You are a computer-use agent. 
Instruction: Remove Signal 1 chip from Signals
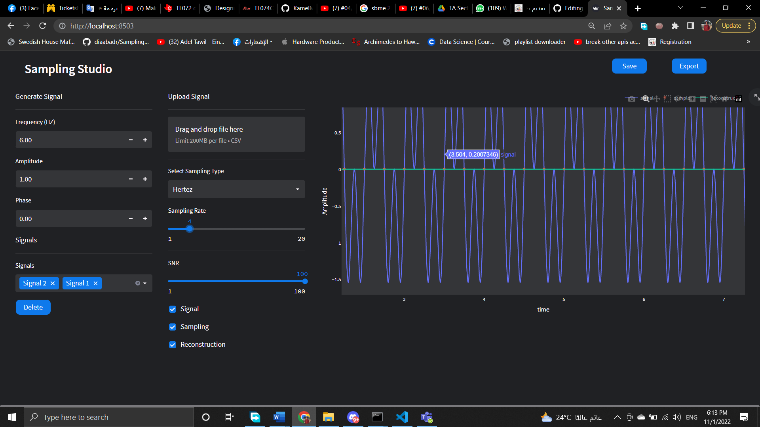click(x=95, y=283)
